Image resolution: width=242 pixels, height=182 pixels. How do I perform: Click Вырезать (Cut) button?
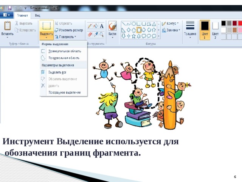[x=24, y=24]
